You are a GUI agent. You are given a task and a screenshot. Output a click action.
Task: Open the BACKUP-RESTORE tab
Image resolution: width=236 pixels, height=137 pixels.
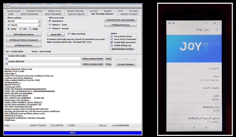click(x=75, y=11)
